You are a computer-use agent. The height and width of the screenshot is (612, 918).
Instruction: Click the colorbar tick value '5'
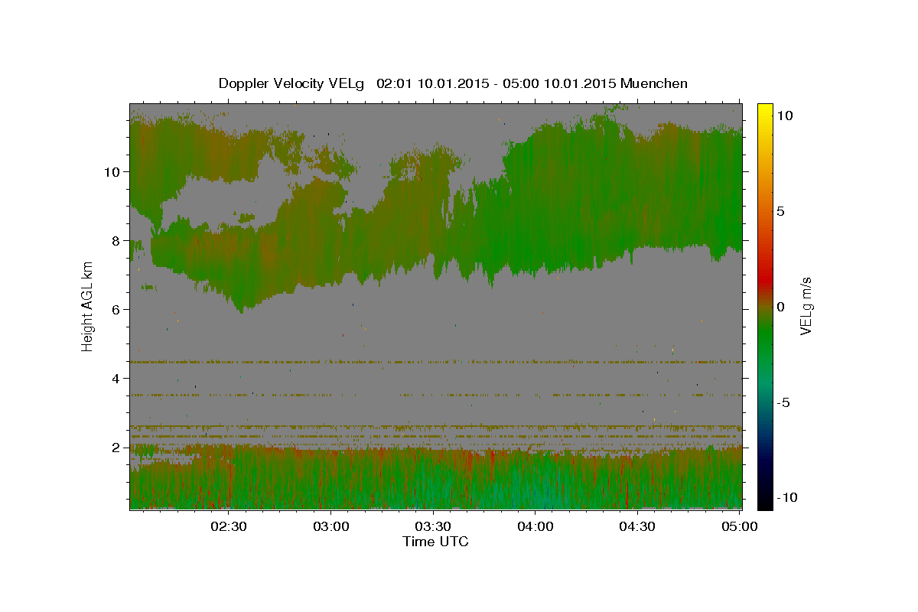(780, 211)
